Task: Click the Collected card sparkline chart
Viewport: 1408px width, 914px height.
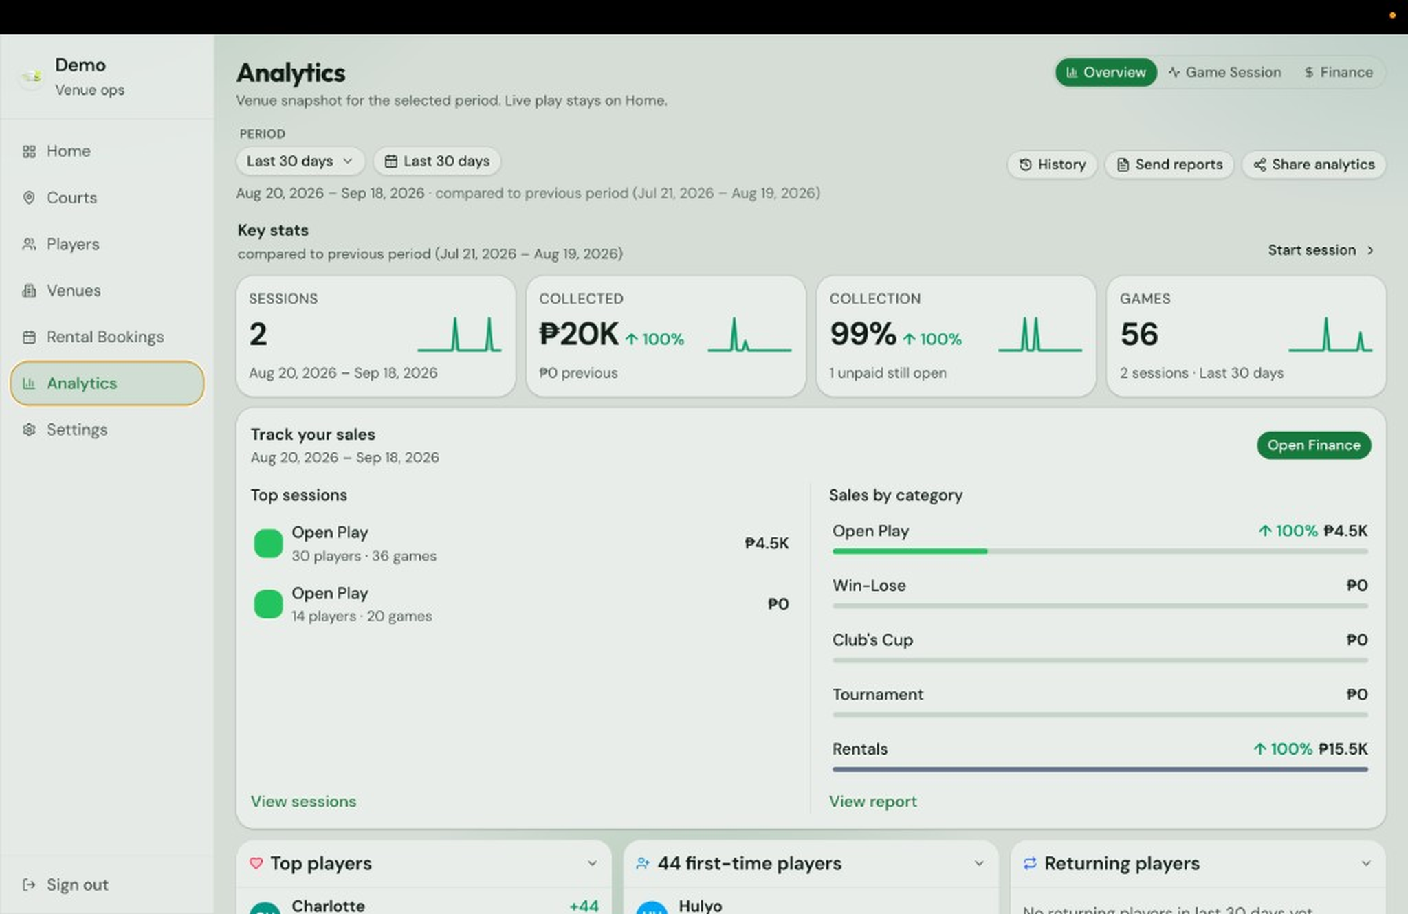Action: [x=749, y=335]
